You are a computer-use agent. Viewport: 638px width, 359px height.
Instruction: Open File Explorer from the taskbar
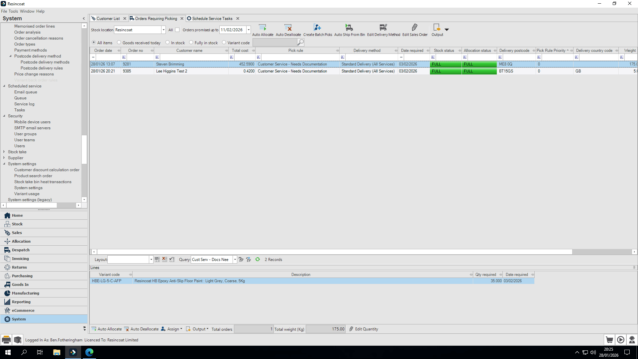click(x=56, y=352)
